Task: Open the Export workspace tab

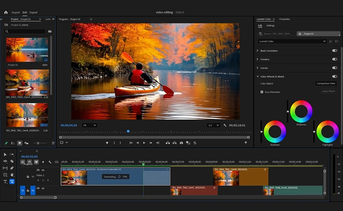Action: click(34, 12)
